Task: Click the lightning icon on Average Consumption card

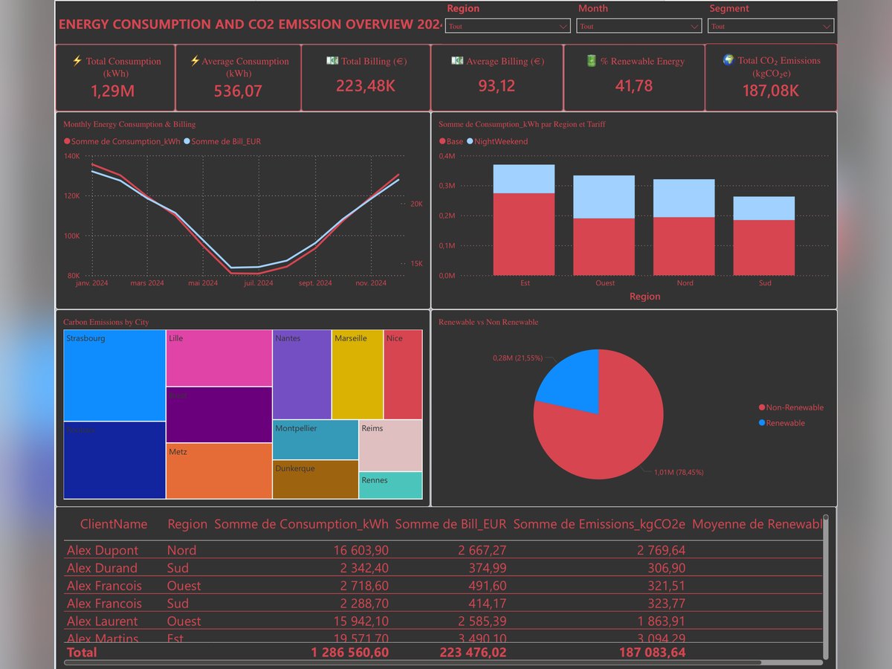Action: (196, 61)
